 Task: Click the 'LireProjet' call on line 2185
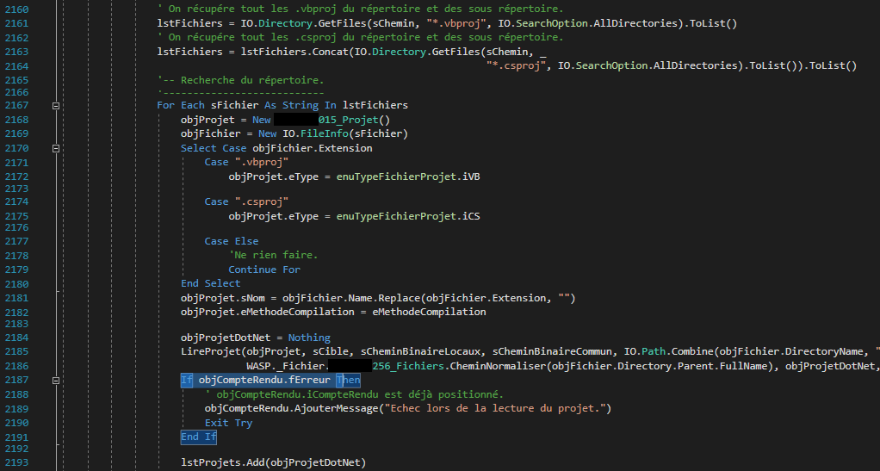[210, 352]
